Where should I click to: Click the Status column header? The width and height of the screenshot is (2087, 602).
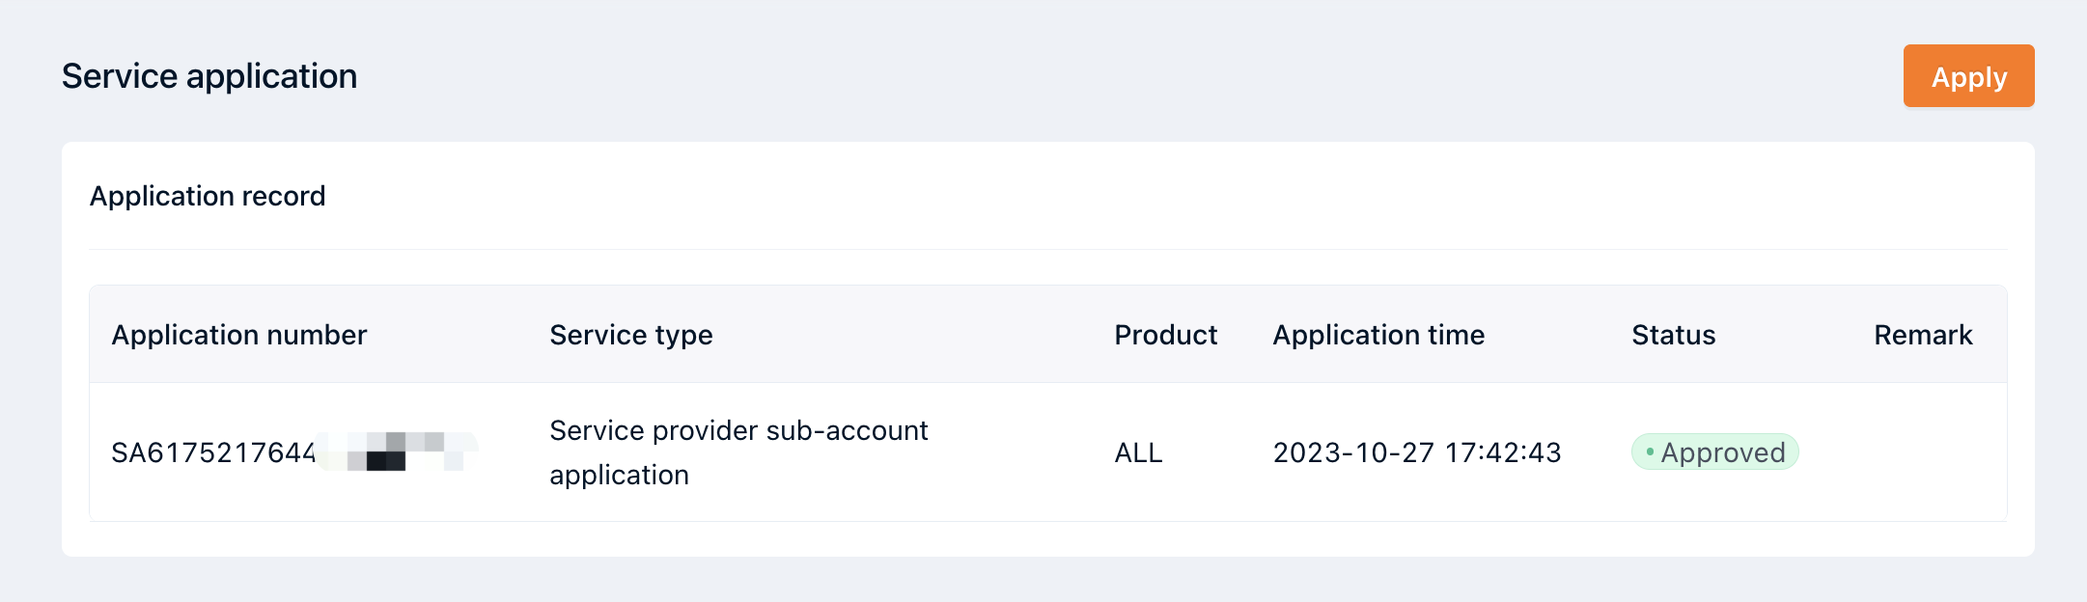(1673, 335)
